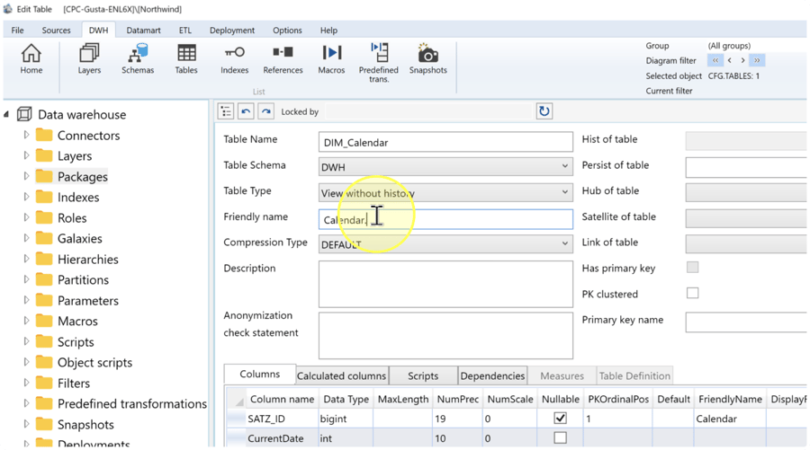Image resolution: width=810 pixels, height=450 pixels.
Task: Open the ETL ribbon tab
Action: coord(185,30)
